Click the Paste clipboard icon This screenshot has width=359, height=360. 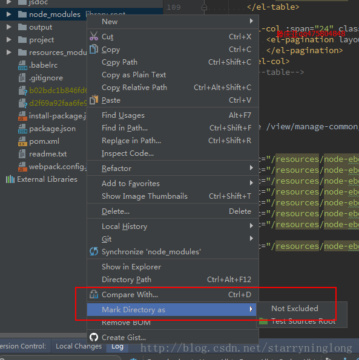[94, 100]
